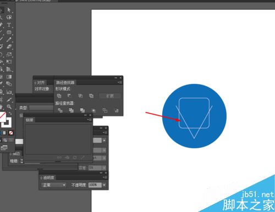Click the Minus Back pathfinder icon

(x=116, y=110)
